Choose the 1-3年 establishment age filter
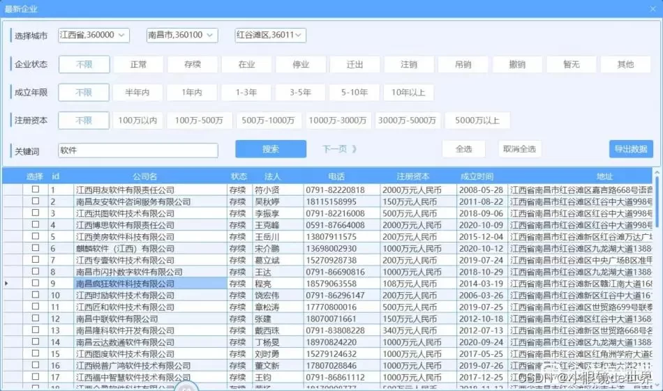Image resolution: width=663 pixels, height=391 pixels. 246,92
